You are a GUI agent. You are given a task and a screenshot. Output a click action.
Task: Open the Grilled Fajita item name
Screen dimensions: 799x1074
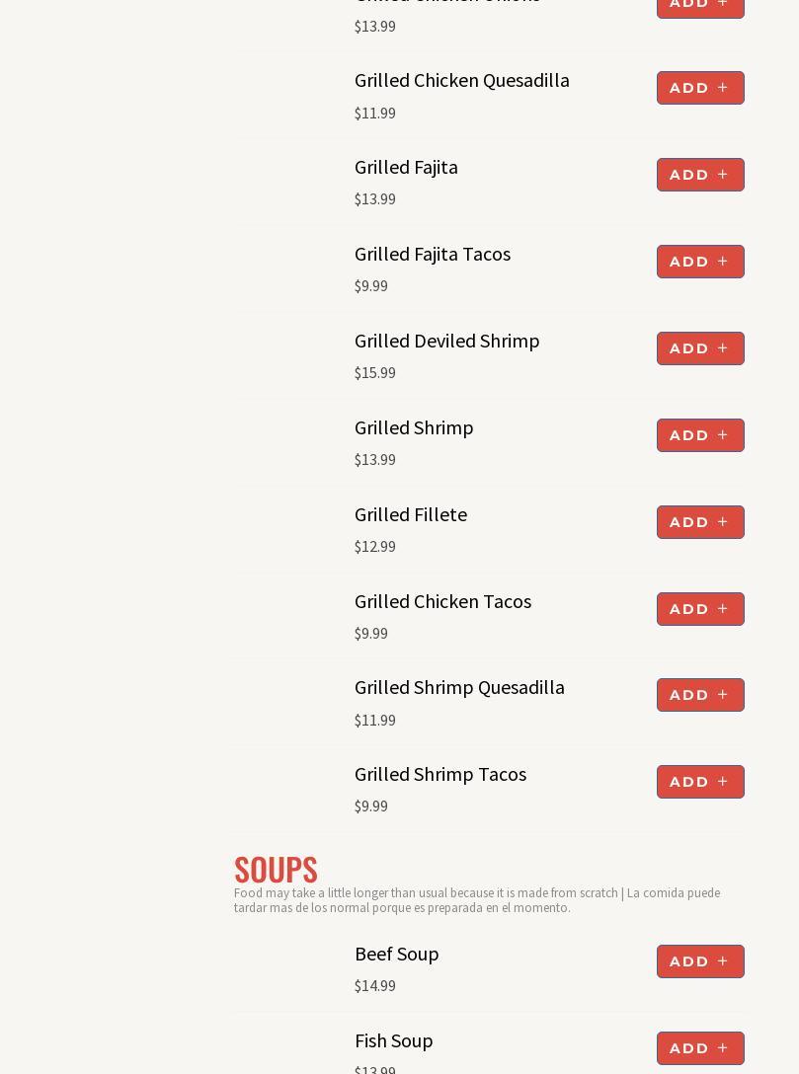[x=406, y=167]
